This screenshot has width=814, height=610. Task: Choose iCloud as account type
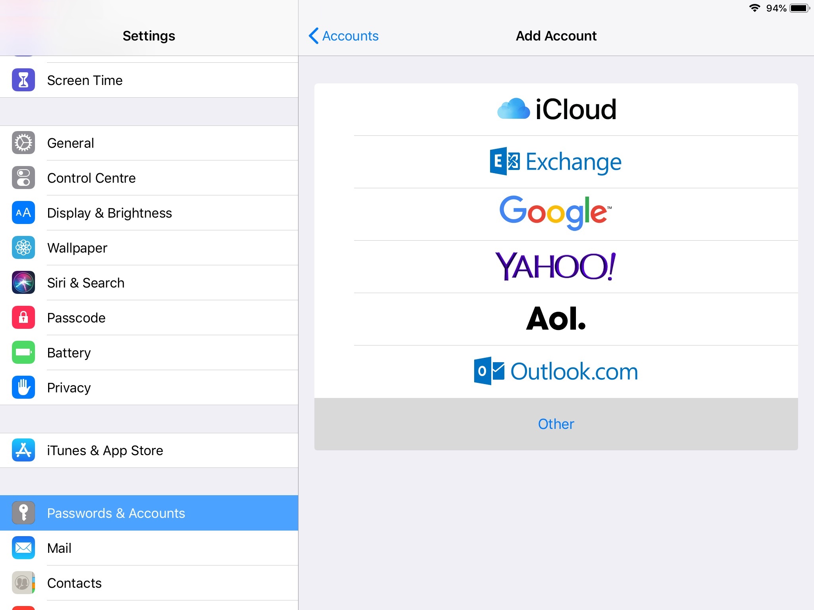tap(556, 109)
